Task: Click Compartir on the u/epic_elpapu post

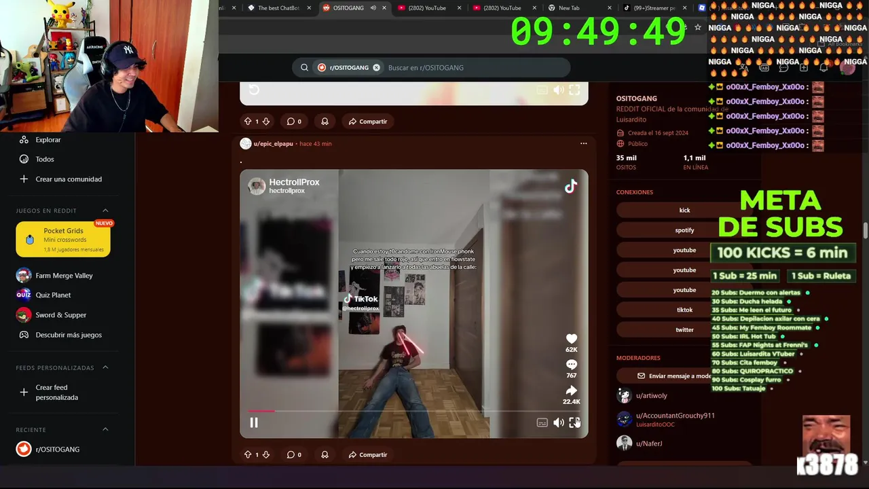Action: click(x=367, y=455)
